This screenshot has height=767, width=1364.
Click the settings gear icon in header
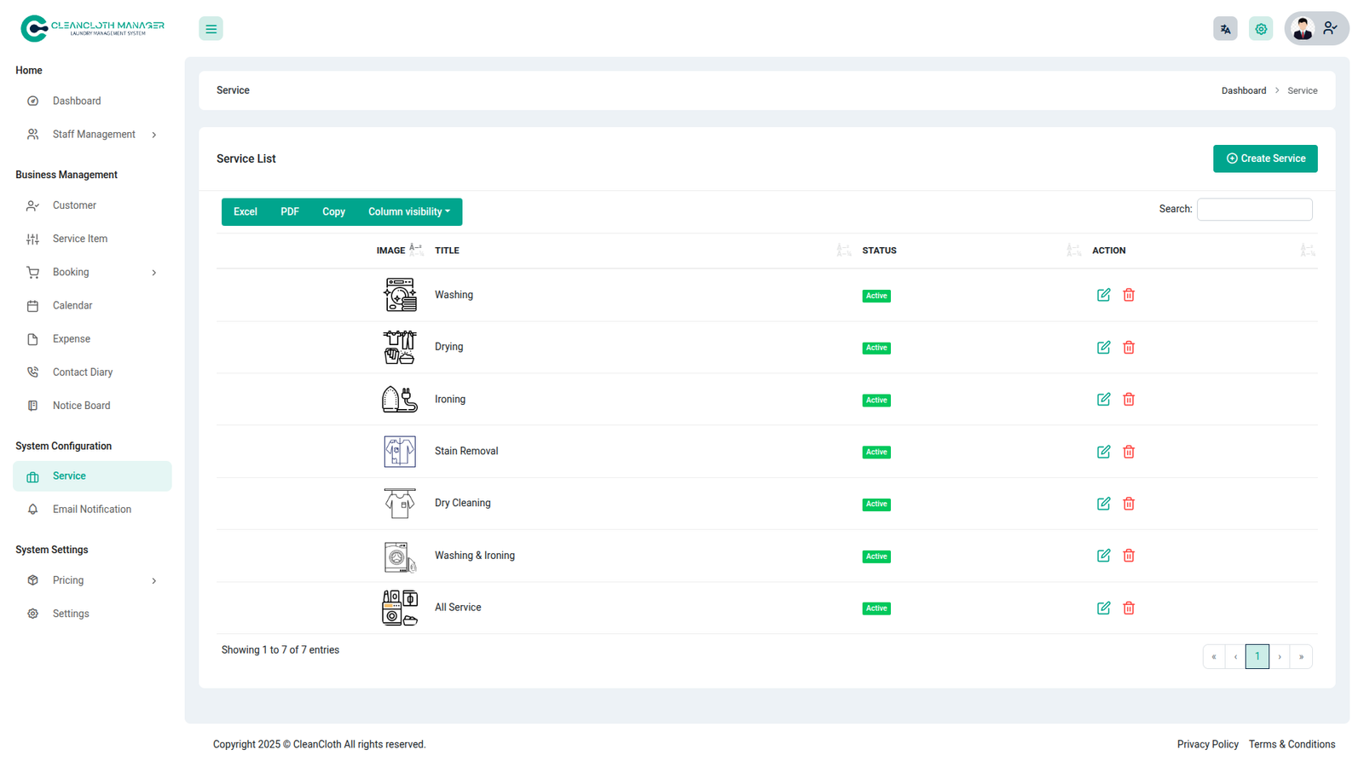[x=1261, y=29]
